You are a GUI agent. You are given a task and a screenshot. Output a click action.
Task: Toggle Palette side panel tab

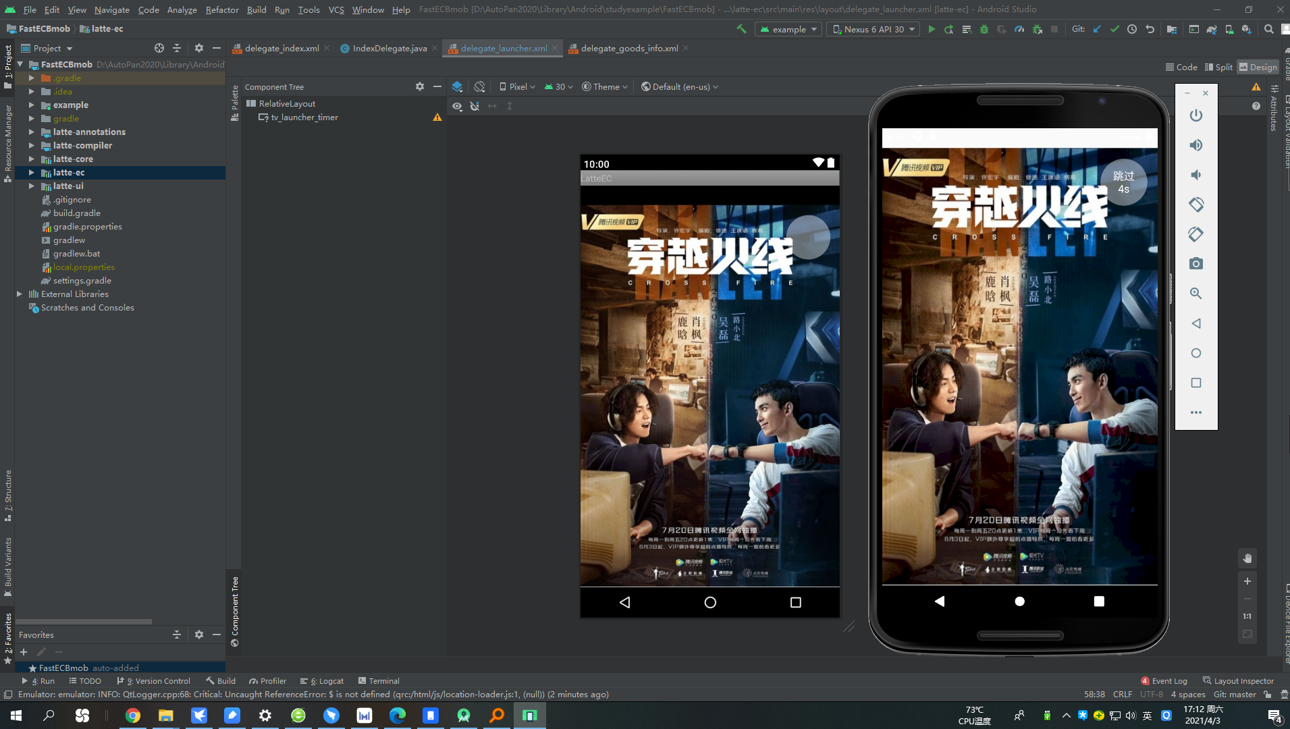tap(234, 103)
